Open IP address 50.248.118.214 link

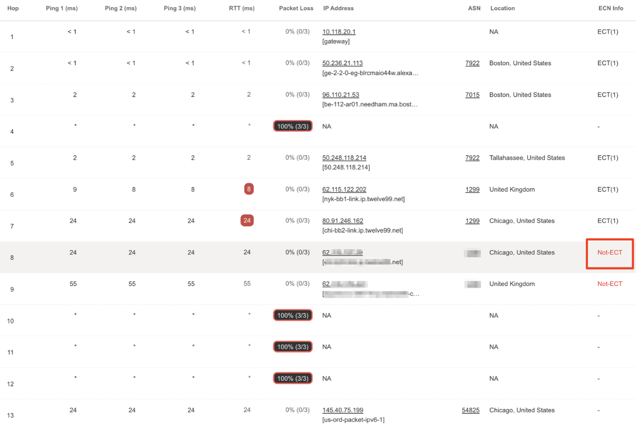click(x=344, y=158)
